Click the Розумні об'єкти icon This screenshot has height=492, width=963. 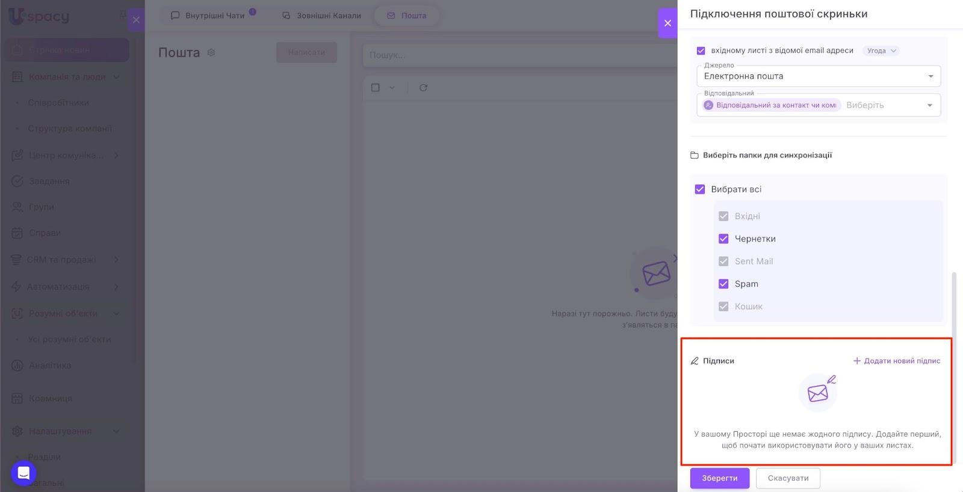pos(17,313)
